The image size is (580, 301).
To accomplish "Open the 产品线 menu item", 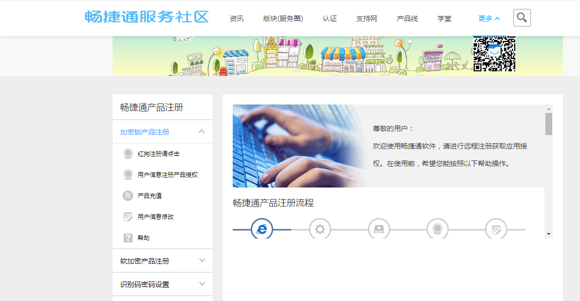I will point(407,18).
